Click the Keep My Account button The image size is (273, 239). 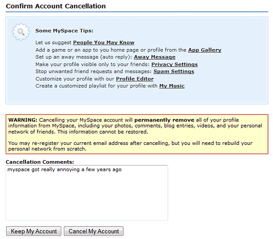(33, 231)
